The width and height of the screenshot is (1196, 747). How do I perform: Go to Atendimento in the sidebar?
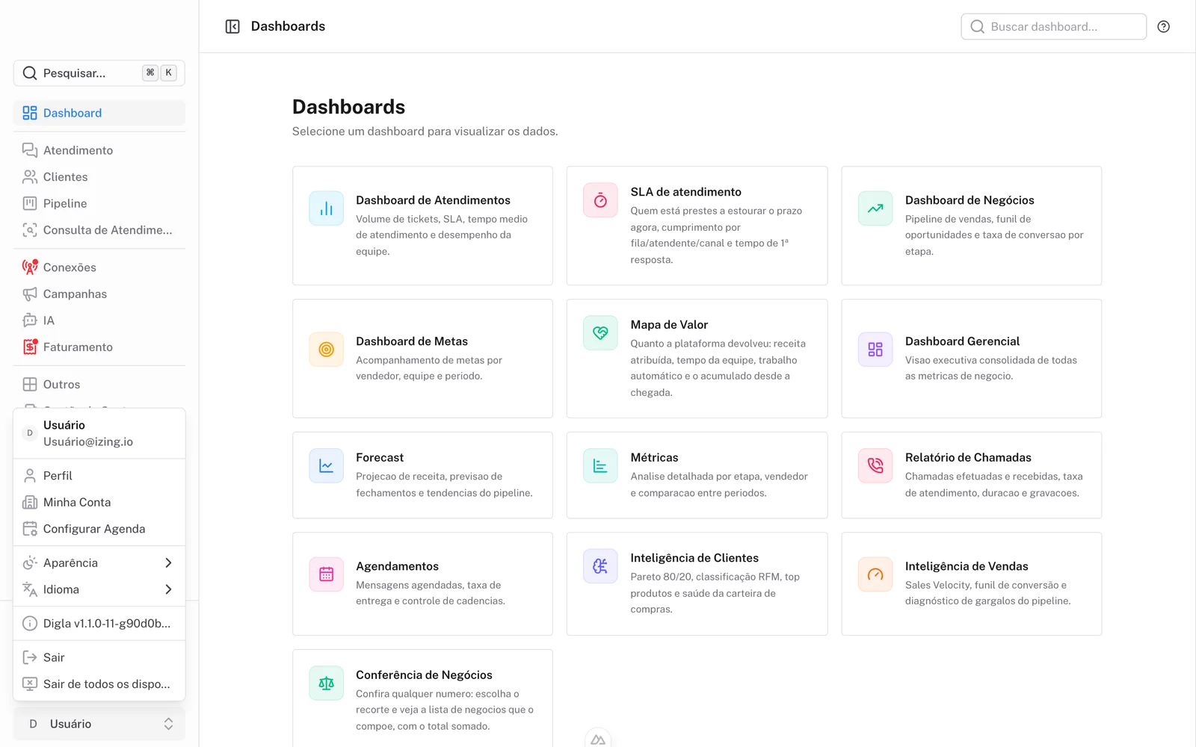pyautogui.click(x=99, y=150)
